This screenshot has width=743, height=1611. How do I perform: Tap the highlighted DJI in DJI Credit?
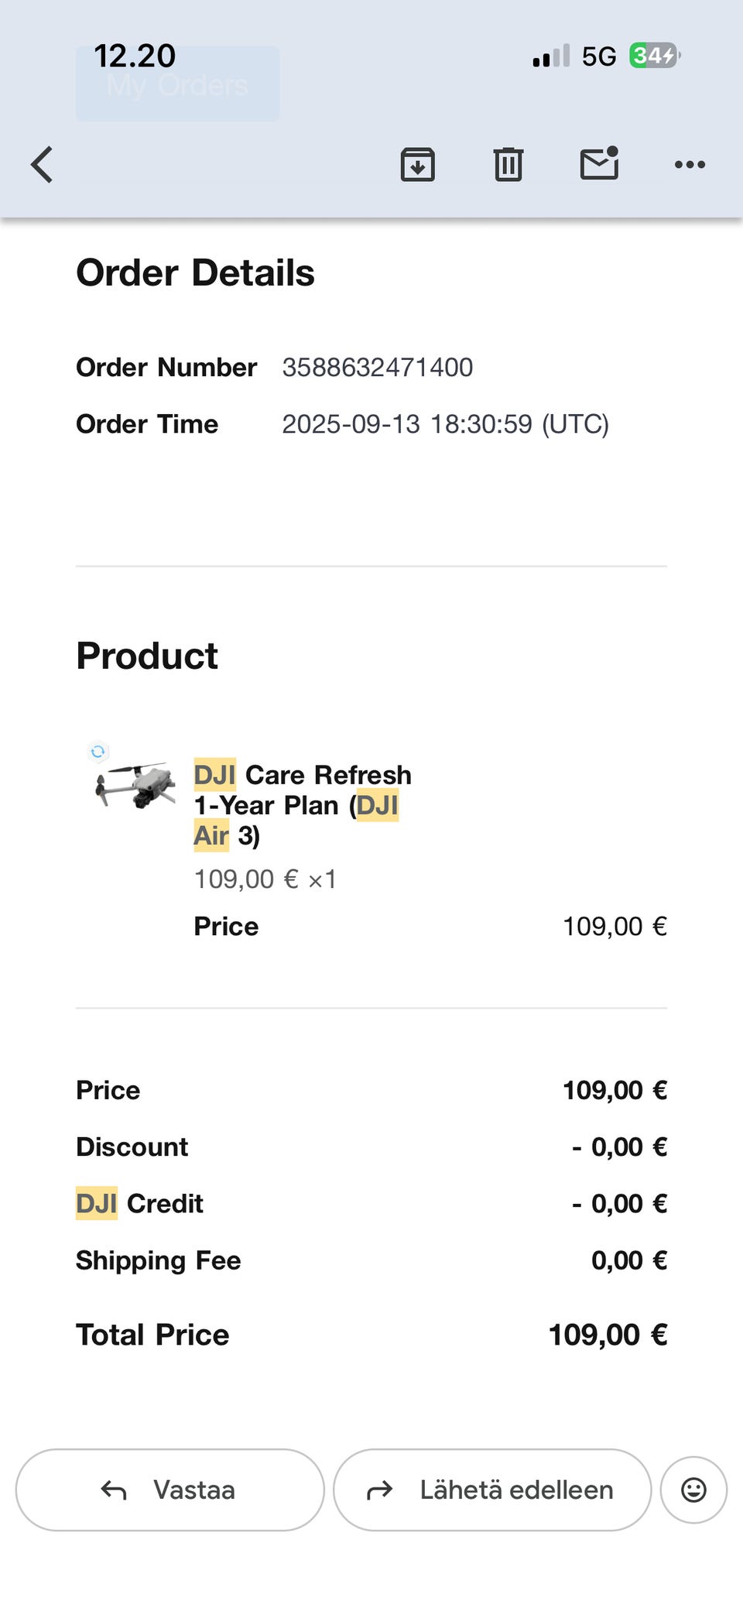[x=97, y=1204]
